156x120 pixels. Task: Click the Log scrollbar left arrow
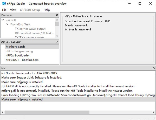pyautogui.click(x=2, y=112)
